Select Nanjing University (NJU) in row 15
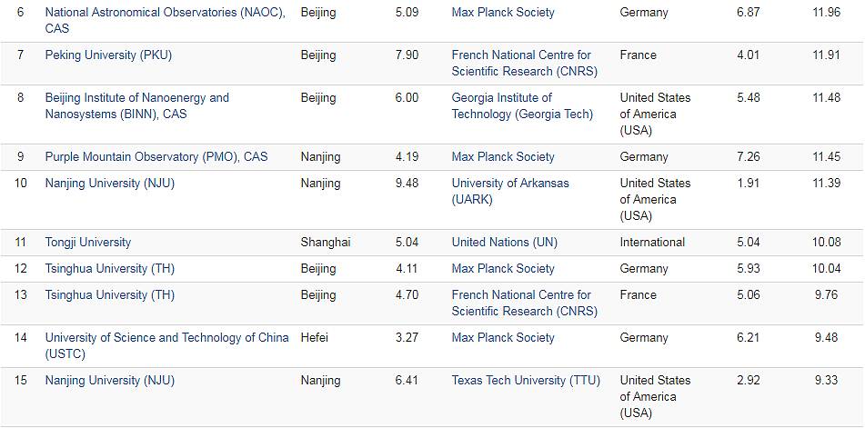865x428 pixels. (110, 381)
